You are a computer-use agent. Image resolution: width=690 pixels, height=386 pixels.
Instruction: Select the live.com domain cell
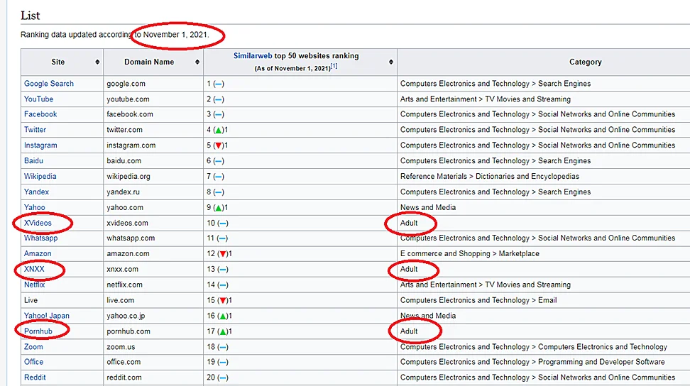coord(153,300)
